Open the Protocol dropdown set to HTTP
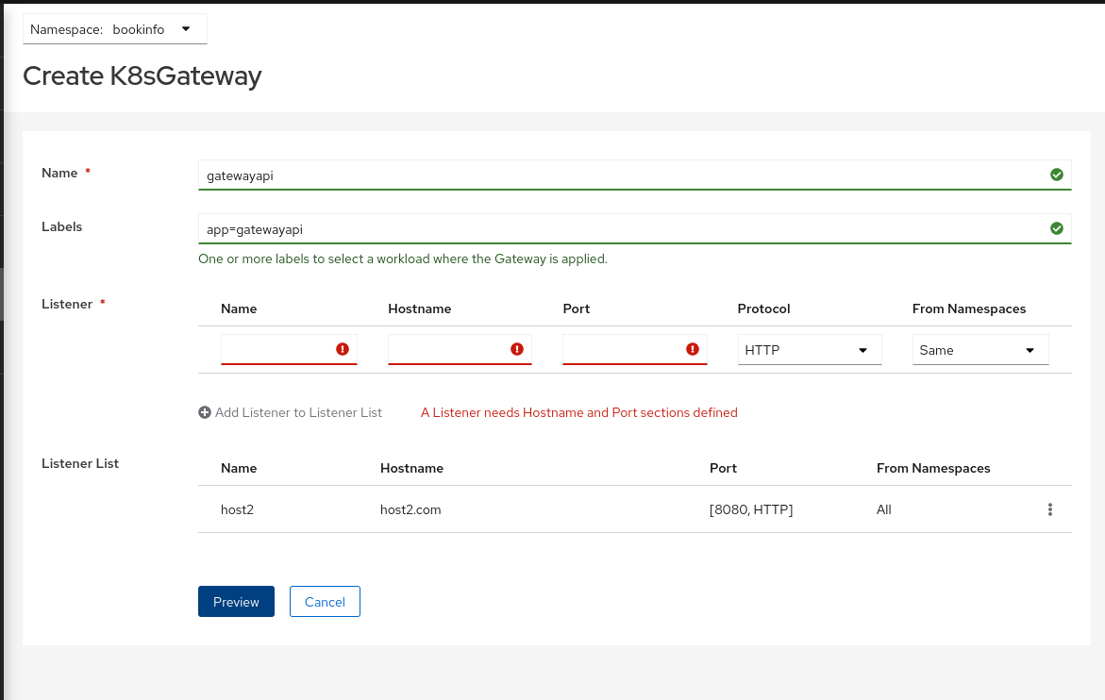The height and width of the screenshot is (700, 1105). click(809, 349)
